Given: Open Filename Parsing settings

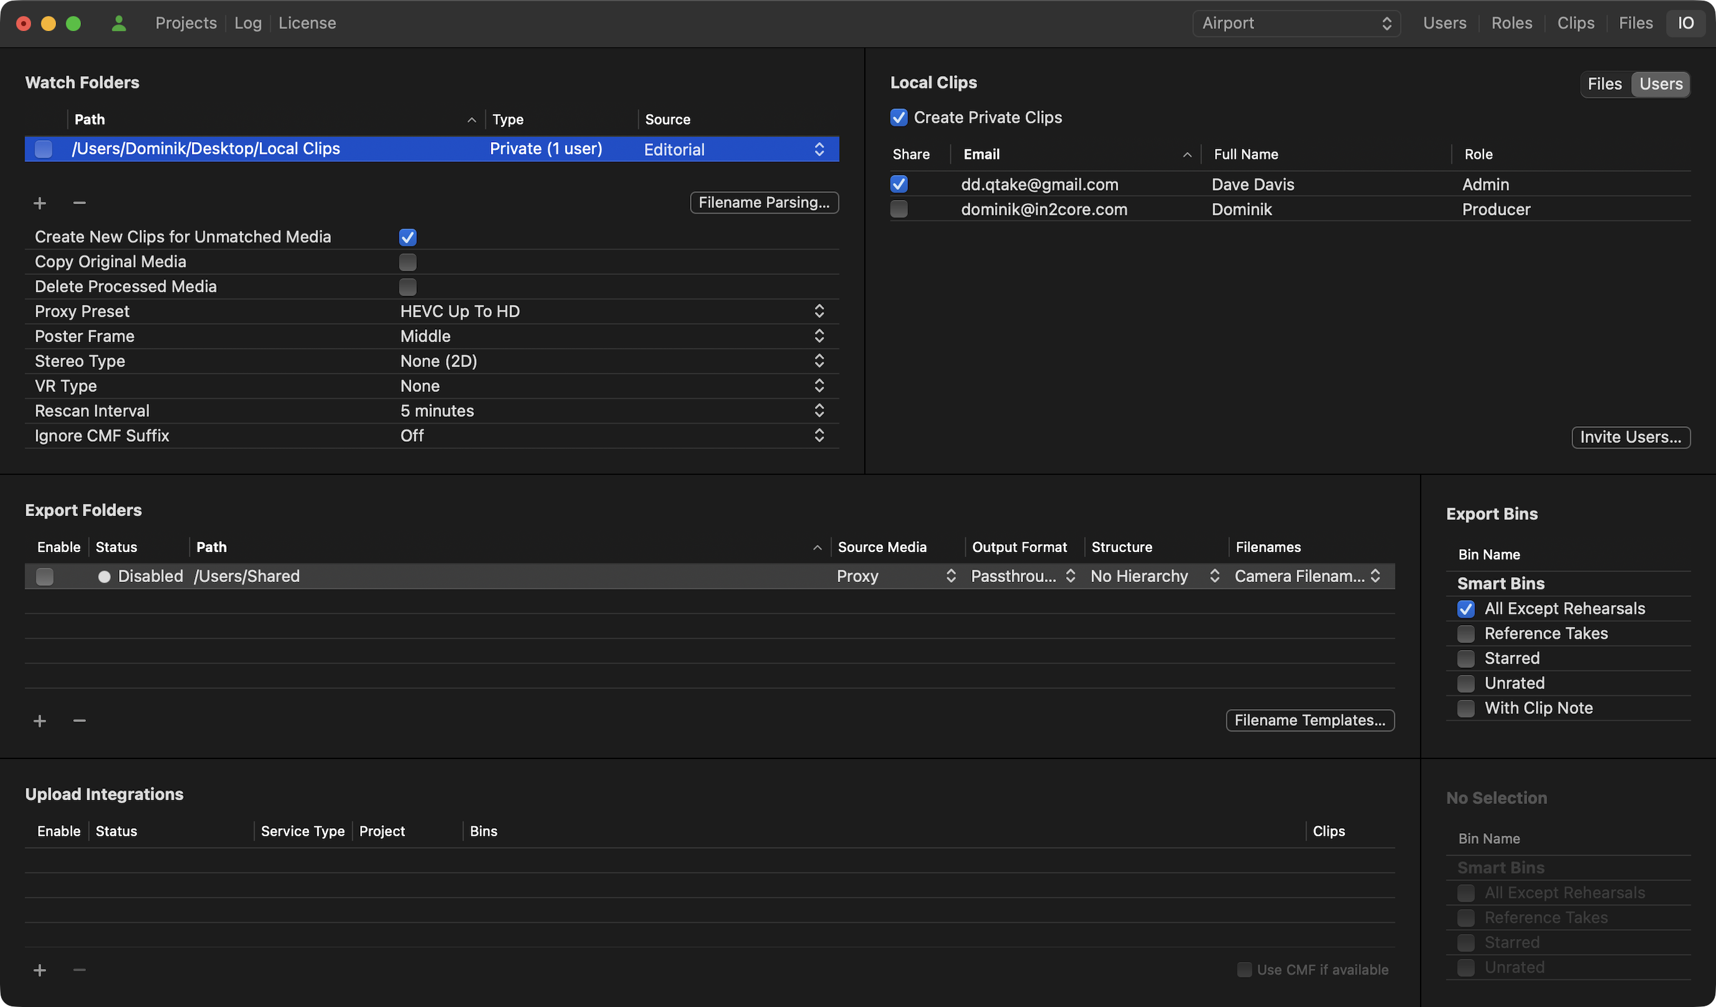Looking at the screenshot, I should [763, 203].
